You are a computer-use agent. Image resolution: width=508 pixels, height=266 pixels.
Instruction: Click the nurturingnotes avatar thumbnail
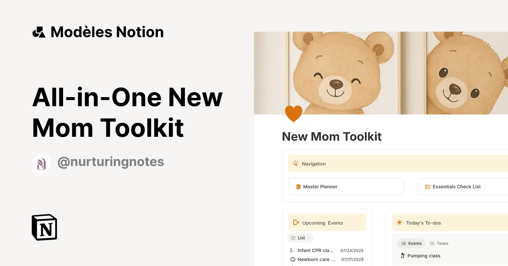41,163
